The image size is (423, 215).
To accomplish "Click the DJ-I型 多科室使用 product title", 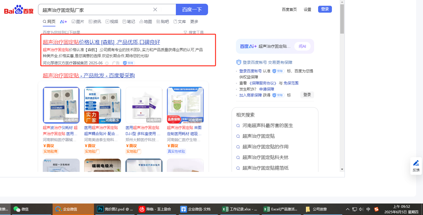I will coord(143,131).
